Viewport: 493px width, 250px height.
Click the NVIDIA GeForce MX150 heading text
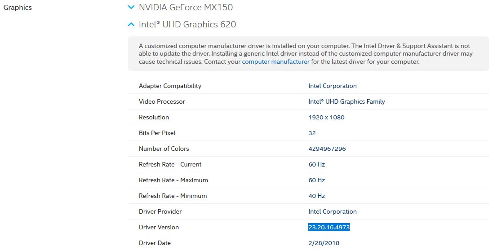coord(186,8)
